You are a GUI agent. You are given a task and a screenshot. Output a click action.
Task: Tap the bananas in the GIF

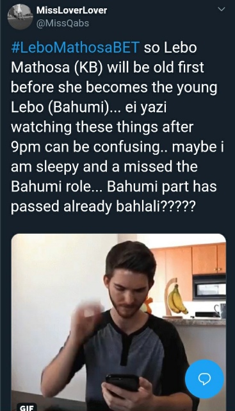coord(177,299)
